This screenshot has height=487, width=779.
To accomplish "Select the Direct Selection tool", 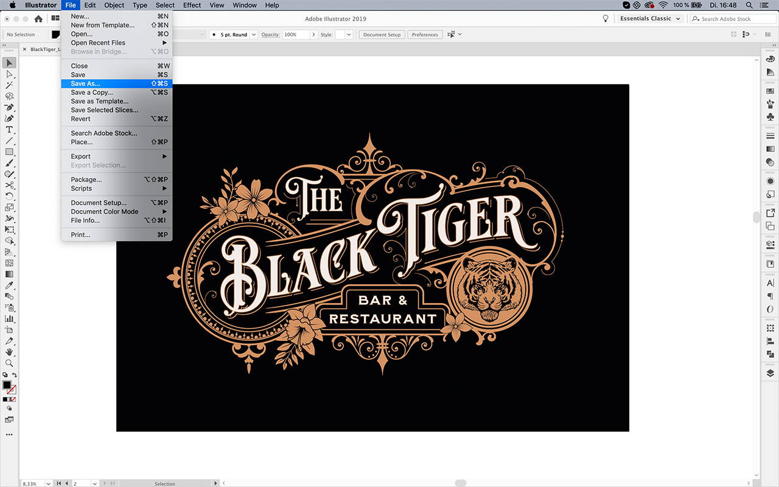I will (9, 74).
